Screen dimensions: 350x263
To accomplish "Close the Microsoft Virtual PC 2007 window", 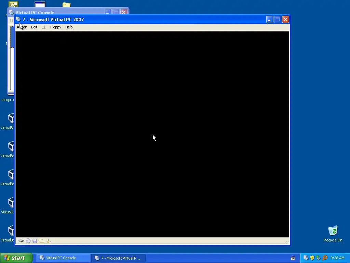I will (x=285, y=20).
